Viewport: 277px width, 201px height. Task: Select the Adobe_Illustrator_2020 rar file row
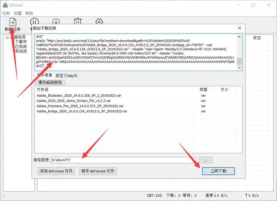click(x=138, y=96)
